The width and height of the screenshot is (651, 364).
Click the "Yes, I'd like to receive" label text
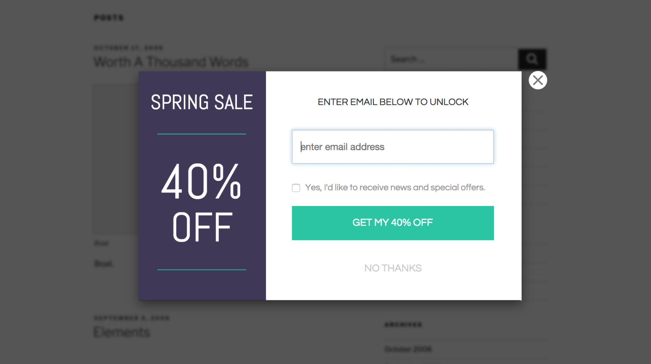(x=395, y=188)
